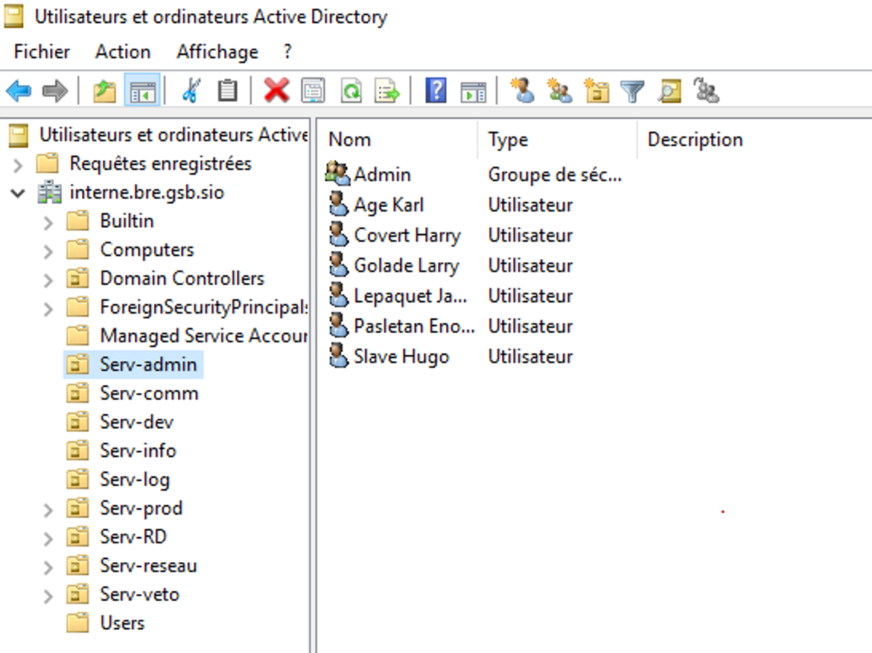Go back with the blue arrow

(18, 92)
